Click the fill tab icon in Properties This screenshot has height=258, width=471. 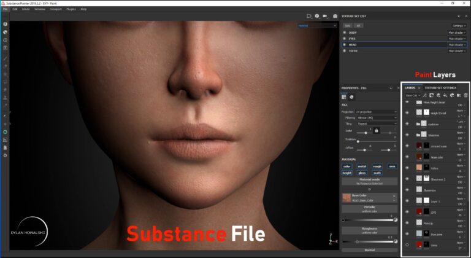344,96
